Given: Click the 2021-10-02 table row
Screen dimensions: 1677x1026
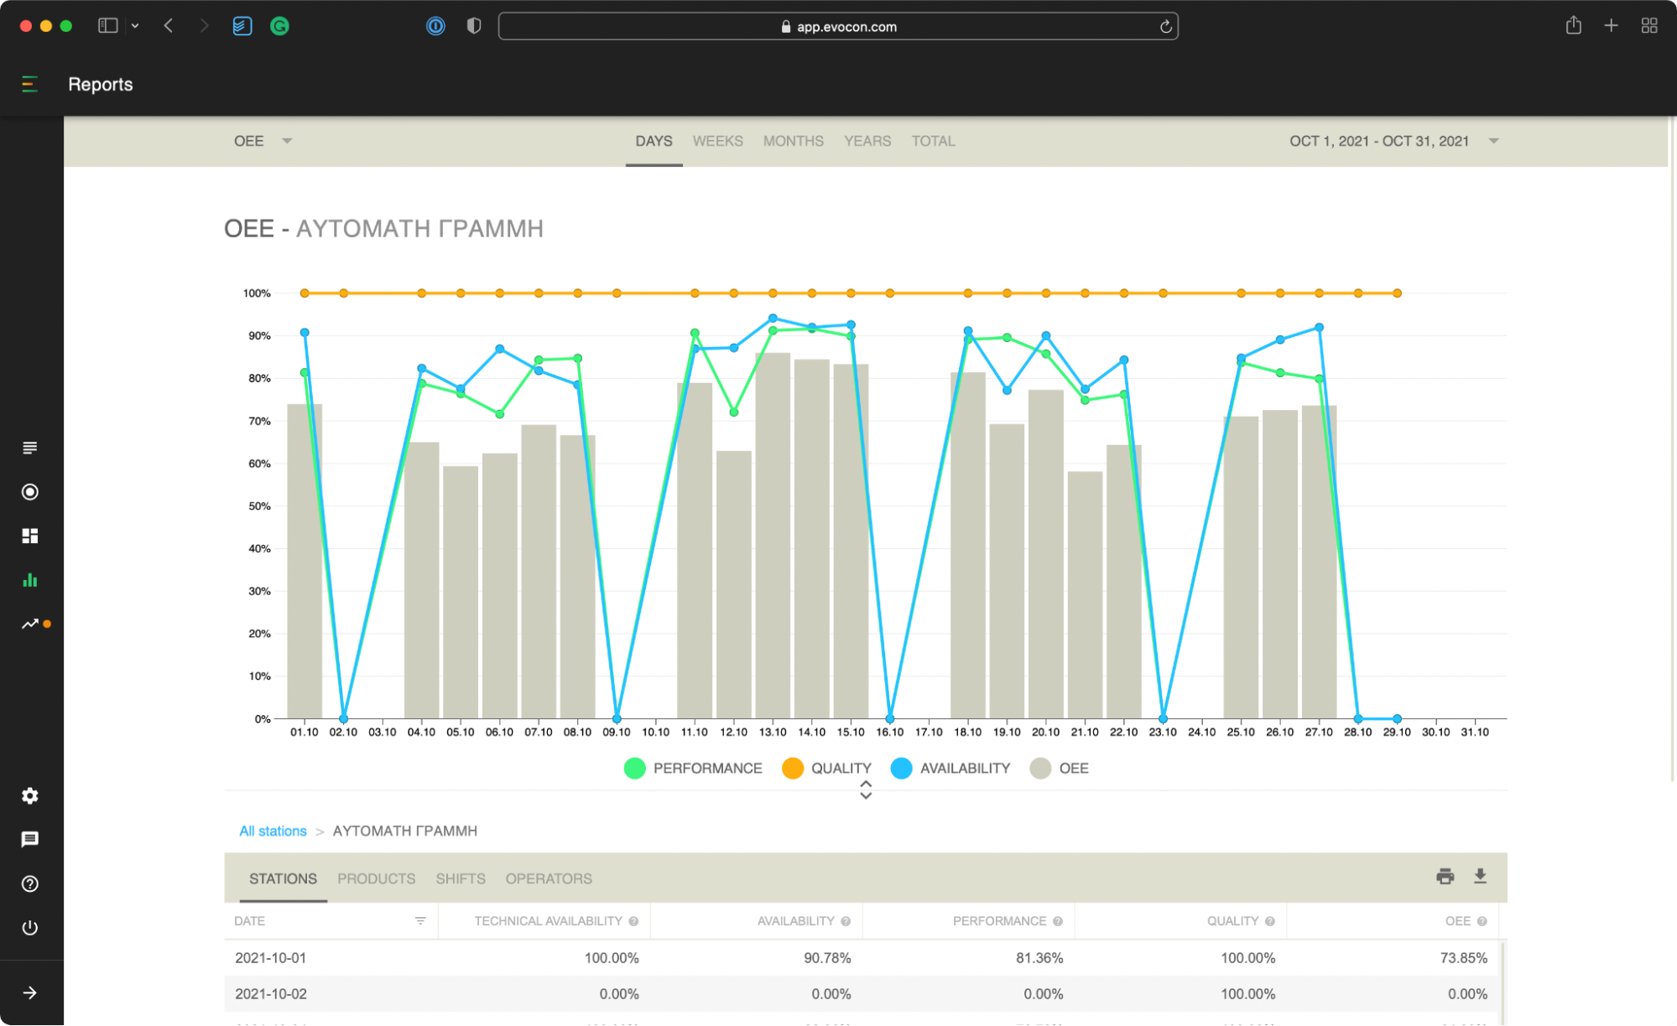Looking at the screenshot, I should coord(862,993).
